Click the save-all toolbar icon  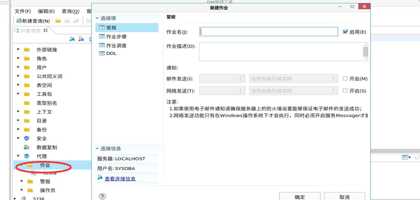coord(76,20)
